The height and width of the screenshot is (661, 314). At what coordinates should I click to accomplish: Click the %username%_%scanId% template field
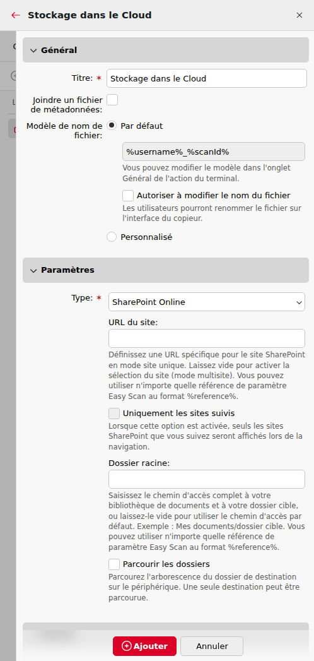(x=214, y=152)
